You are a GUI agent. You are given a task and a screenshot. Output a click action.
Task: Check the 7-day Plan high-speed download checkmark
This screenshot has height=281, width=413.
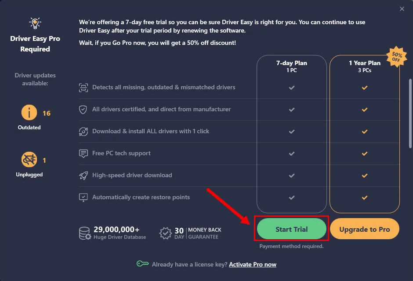(291, 175)
